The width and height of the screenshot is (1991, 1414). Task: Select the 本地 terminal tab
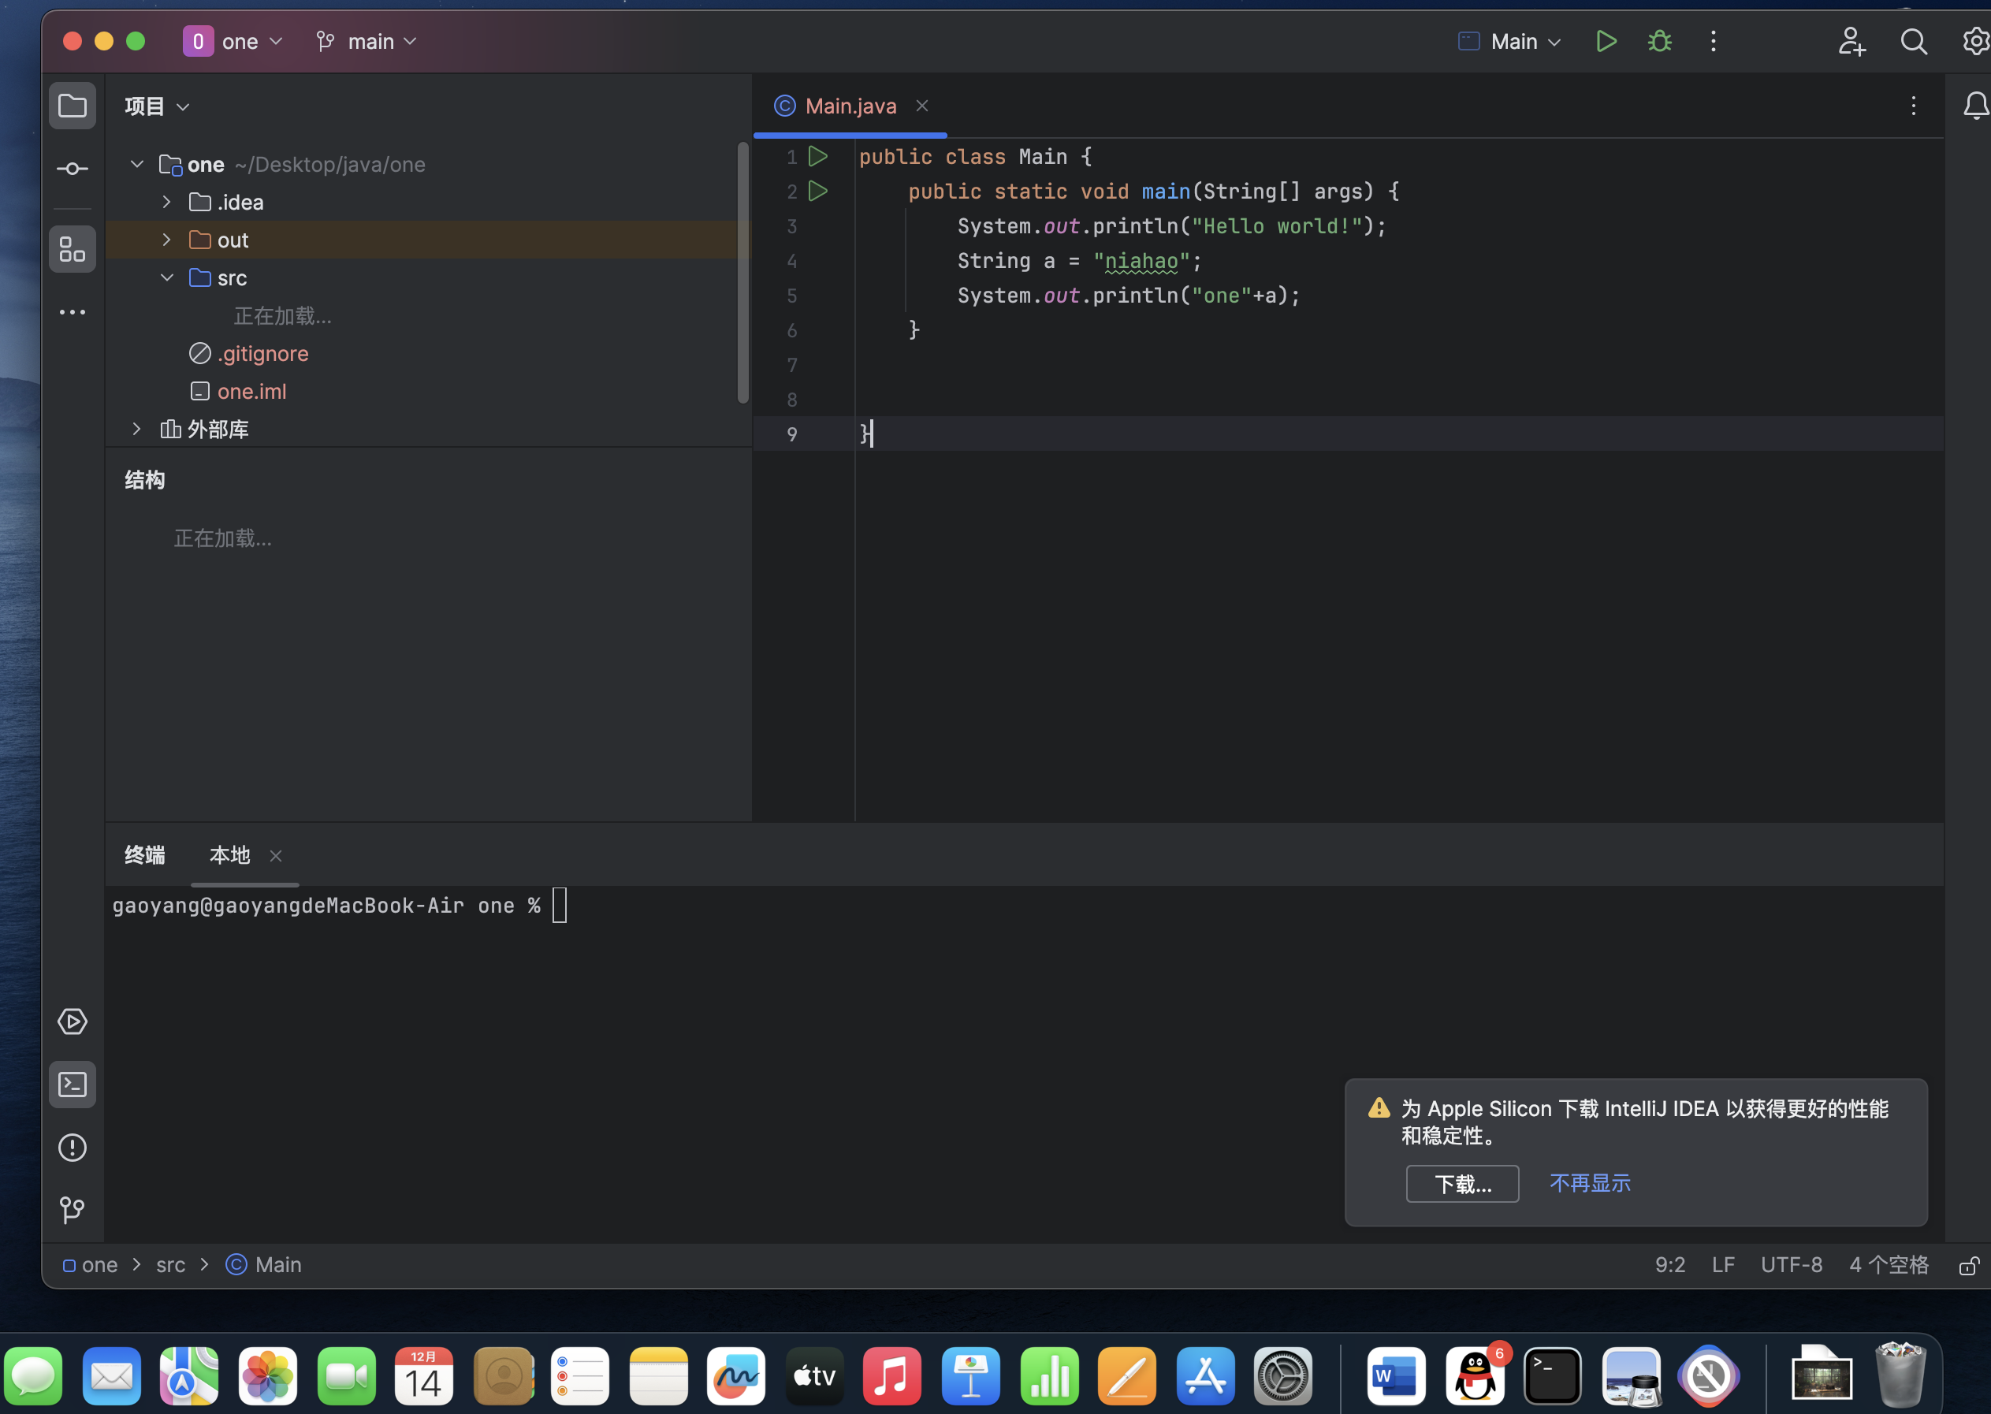(229, 855)
